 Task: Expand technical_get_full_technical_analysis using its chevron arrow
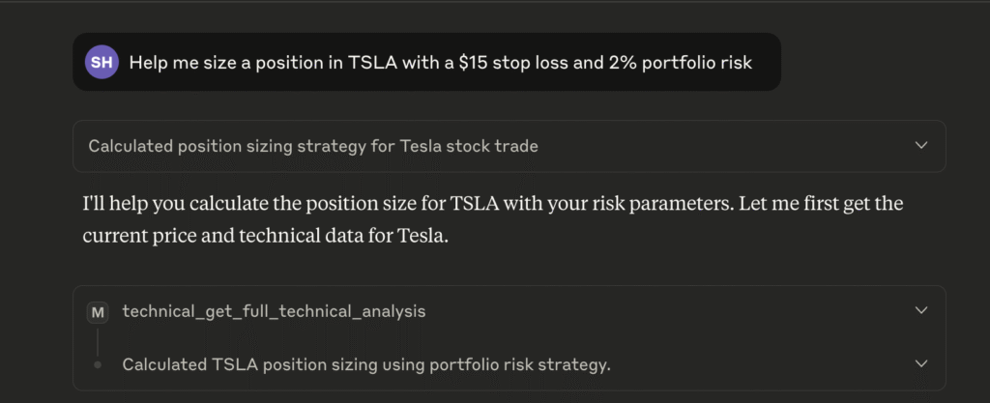pos(921,310)
